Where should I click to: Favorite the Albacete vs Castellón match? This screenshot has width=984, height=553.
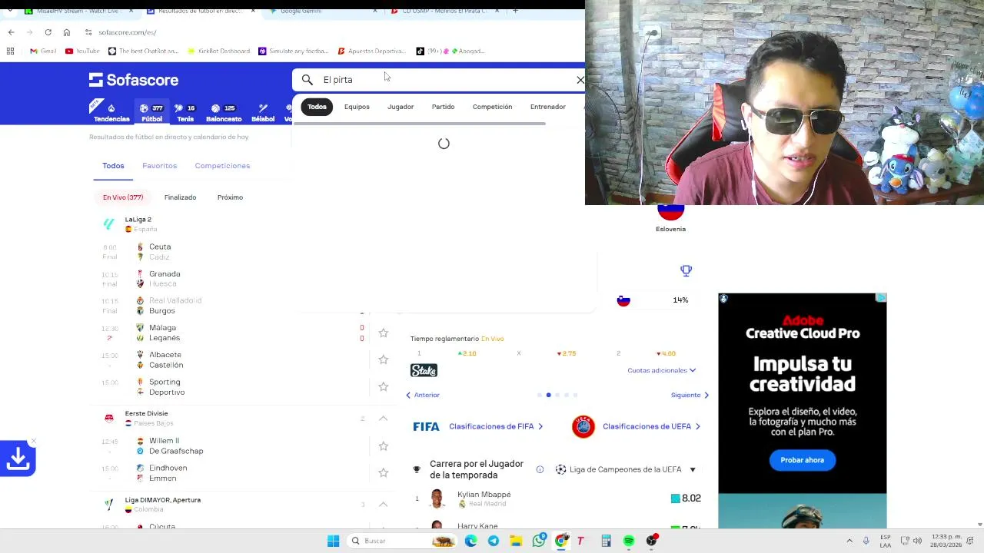tap(383, 359)
